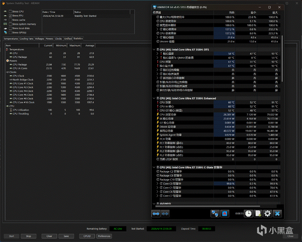Enable Stress GPU(s) checkbox
302x242 pixels.
(x=11, y=33)
